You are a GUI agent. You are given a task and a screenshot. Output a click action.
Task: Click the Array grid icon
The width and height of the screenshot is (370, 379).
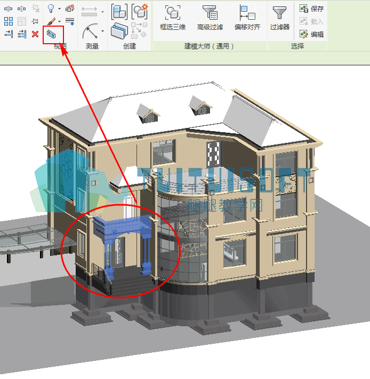(9, 21)
